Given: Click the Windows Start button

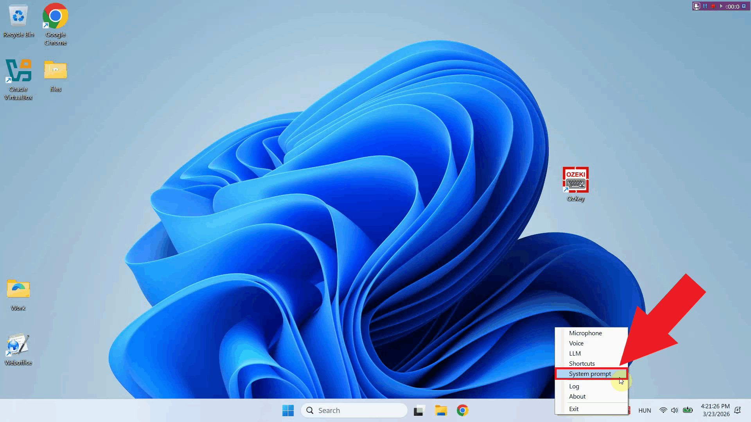Looking at the screenshot, I should coord(288,410).
